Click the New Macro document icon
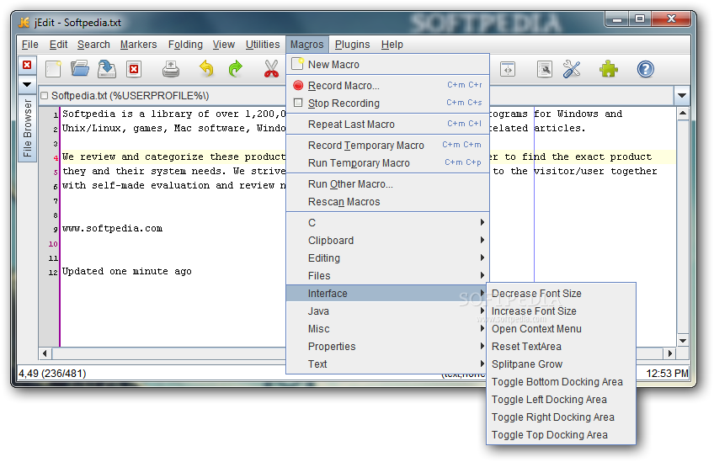714x462 pixels. click(298, 64)
